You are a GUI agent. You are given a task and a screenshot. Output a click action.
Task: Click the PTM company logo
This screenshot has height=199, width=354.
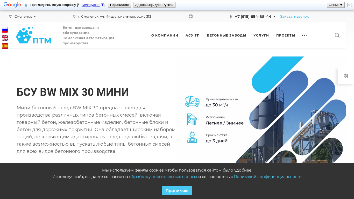[x=33, y=35]
